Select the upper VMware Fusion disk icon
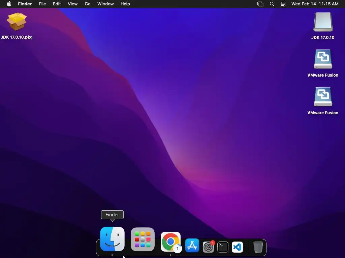 pyautogui.click(x=323, y=59)
